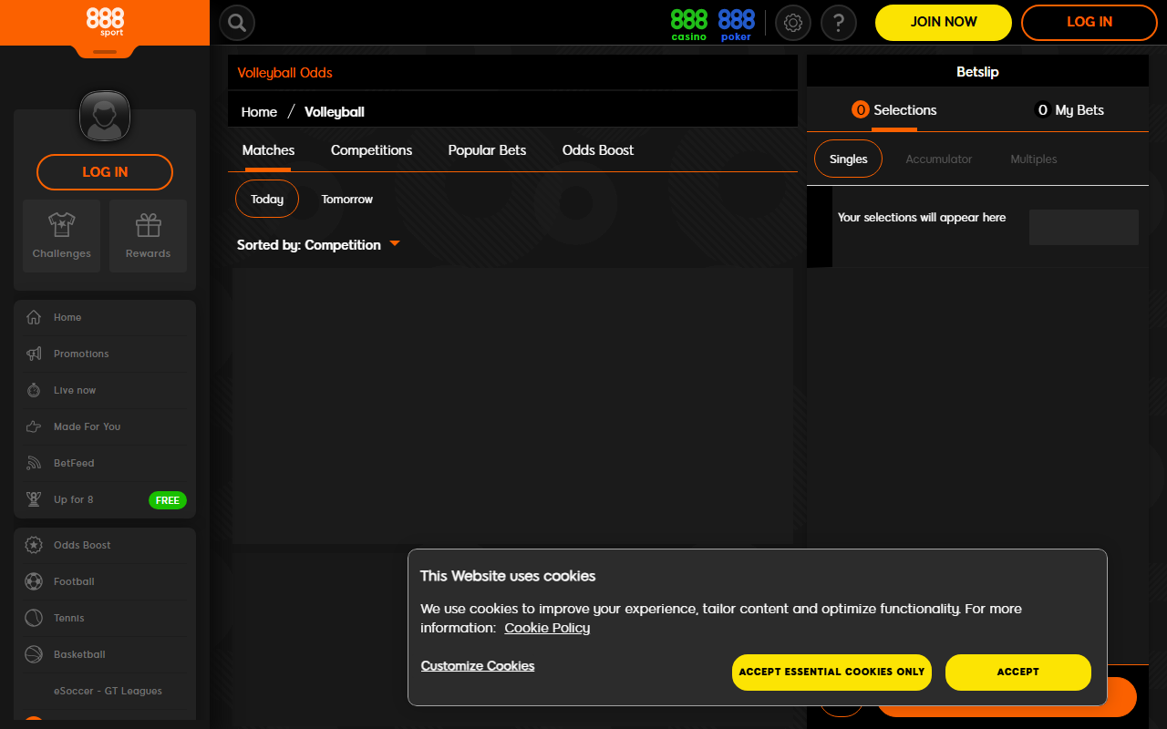This screenshot has height=729, width=1167.
Task: Click the JOIN NOW button
Action: (x=944, y=23)
